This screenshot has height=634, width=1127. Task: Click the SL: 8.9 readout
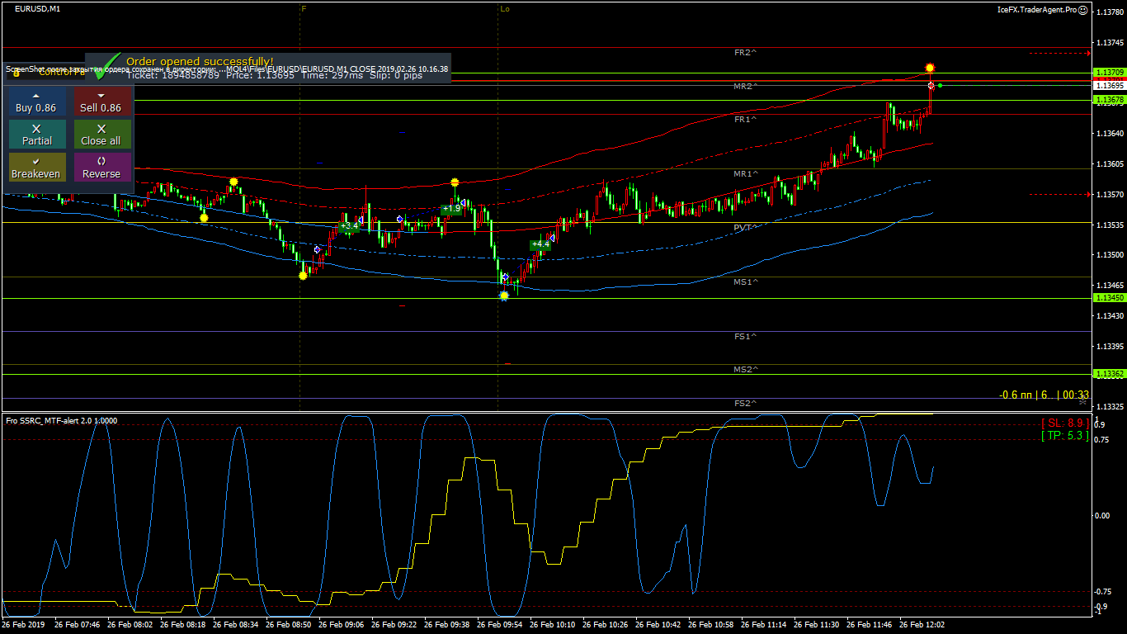click(1065, 423)
